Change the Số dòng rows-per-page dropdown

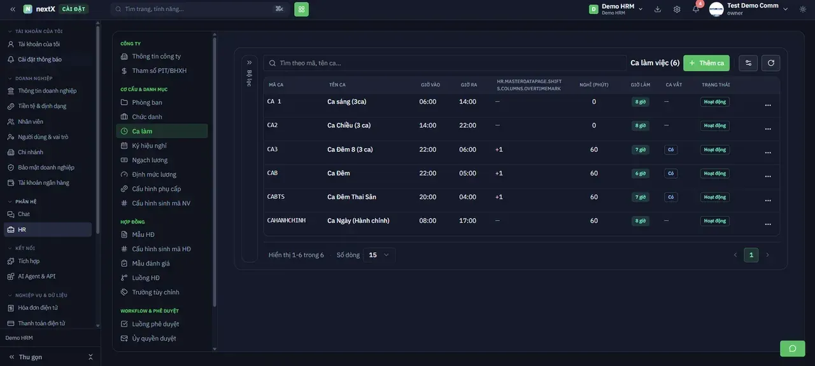coord(379,255)
